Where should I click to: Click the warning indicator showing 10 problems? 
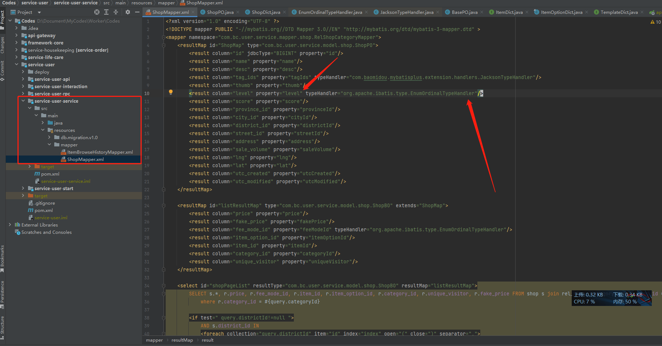pos(655,22)
